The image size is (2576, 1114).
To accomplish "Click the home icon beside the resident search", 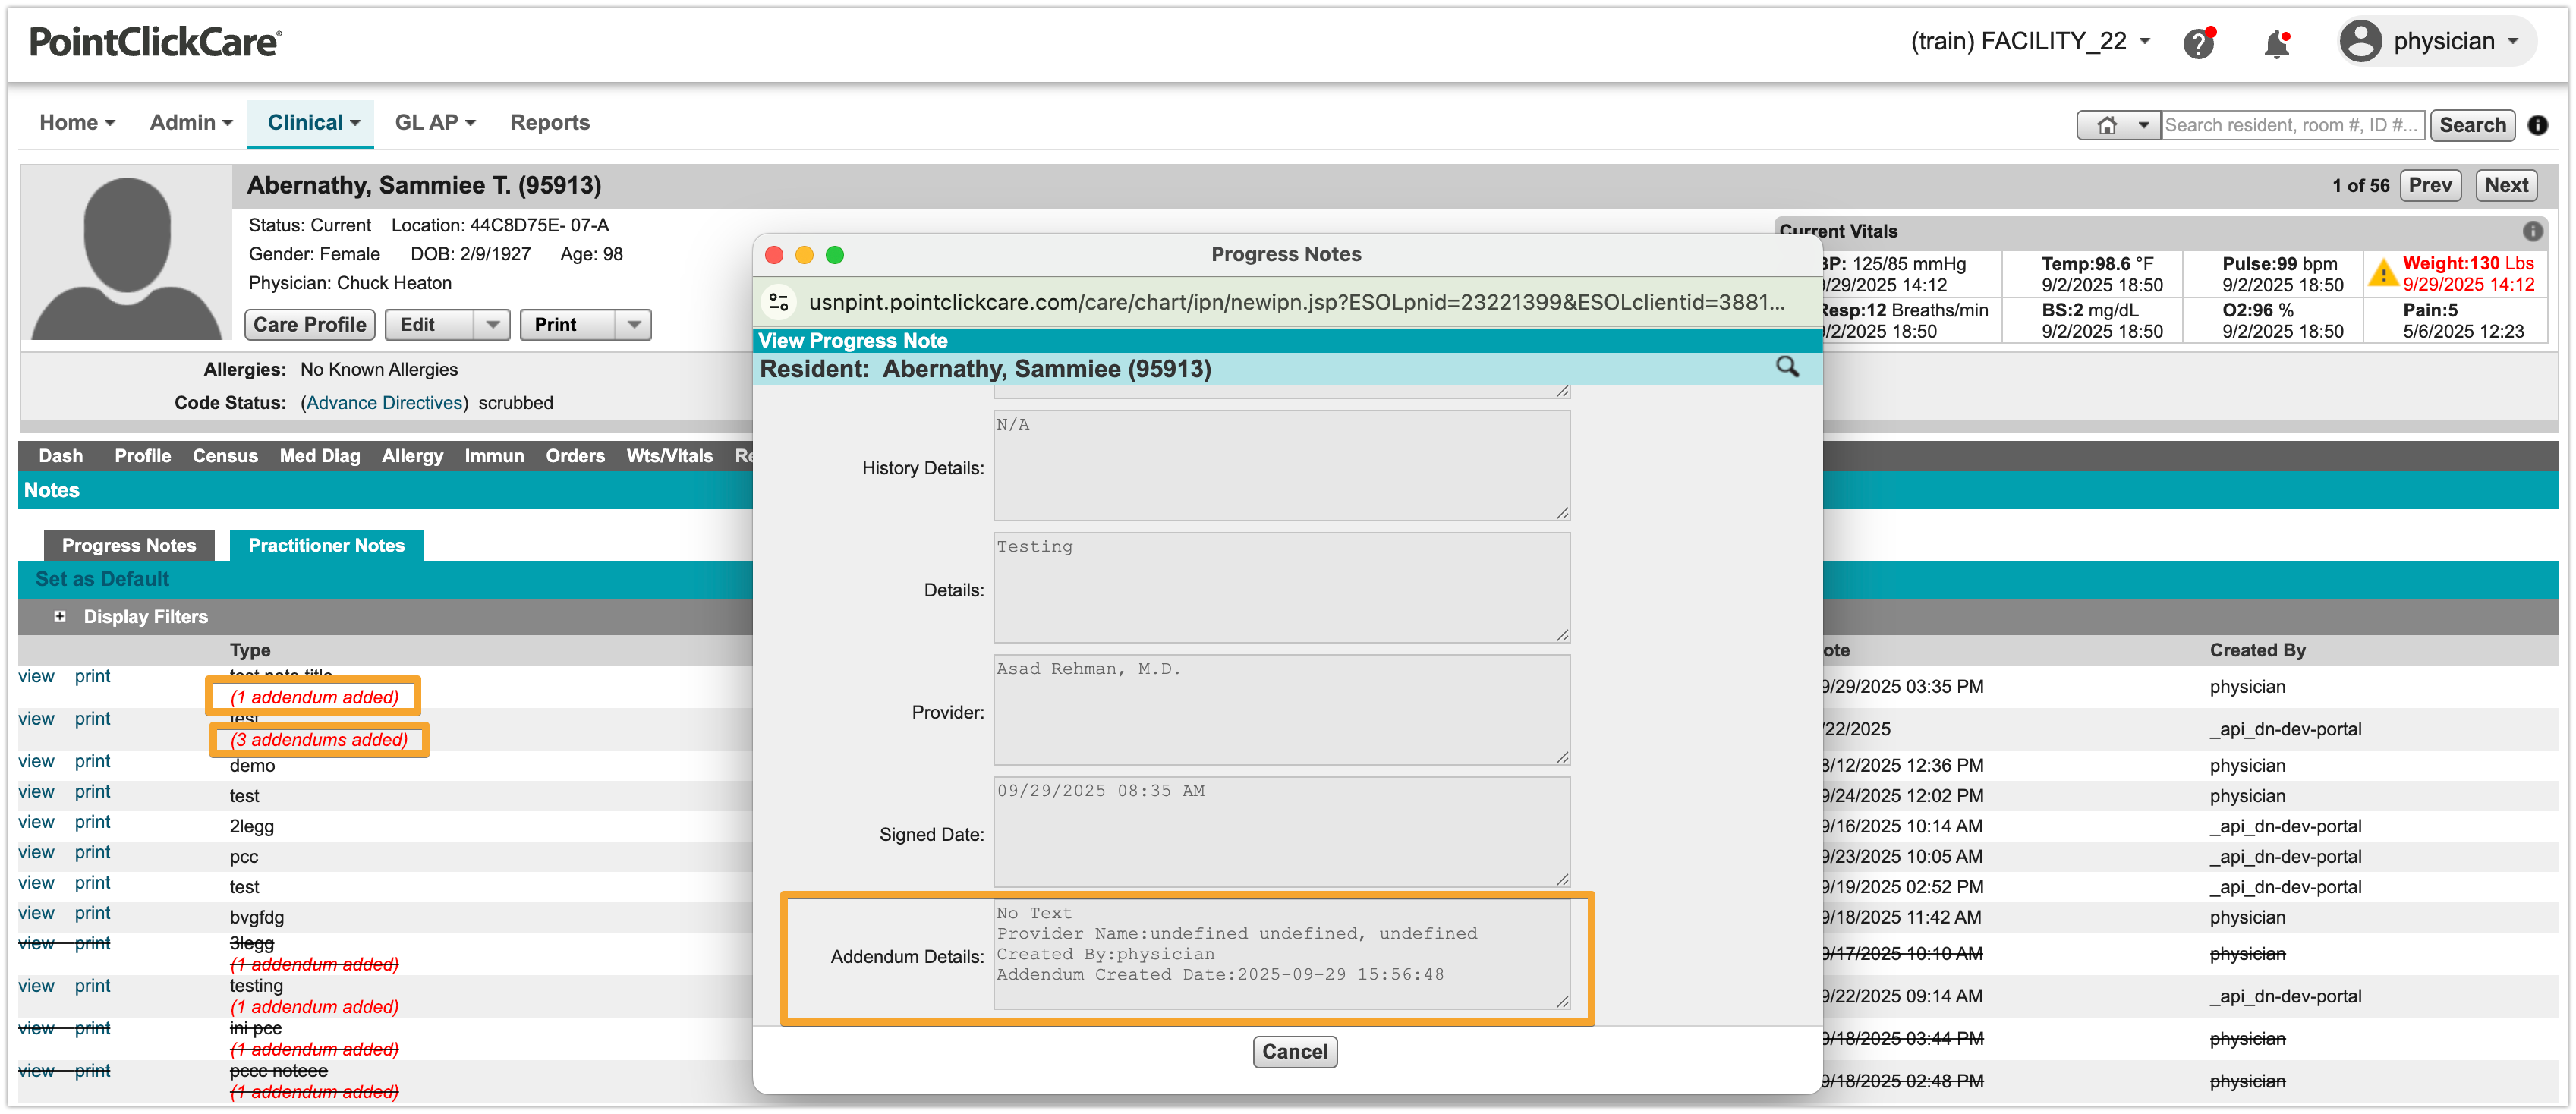I will click(x=2106, y=125).
